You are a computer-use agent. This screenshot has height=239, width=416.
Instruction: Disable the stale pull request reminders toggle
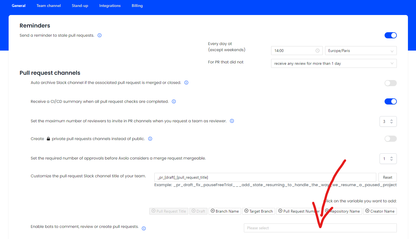390,35
